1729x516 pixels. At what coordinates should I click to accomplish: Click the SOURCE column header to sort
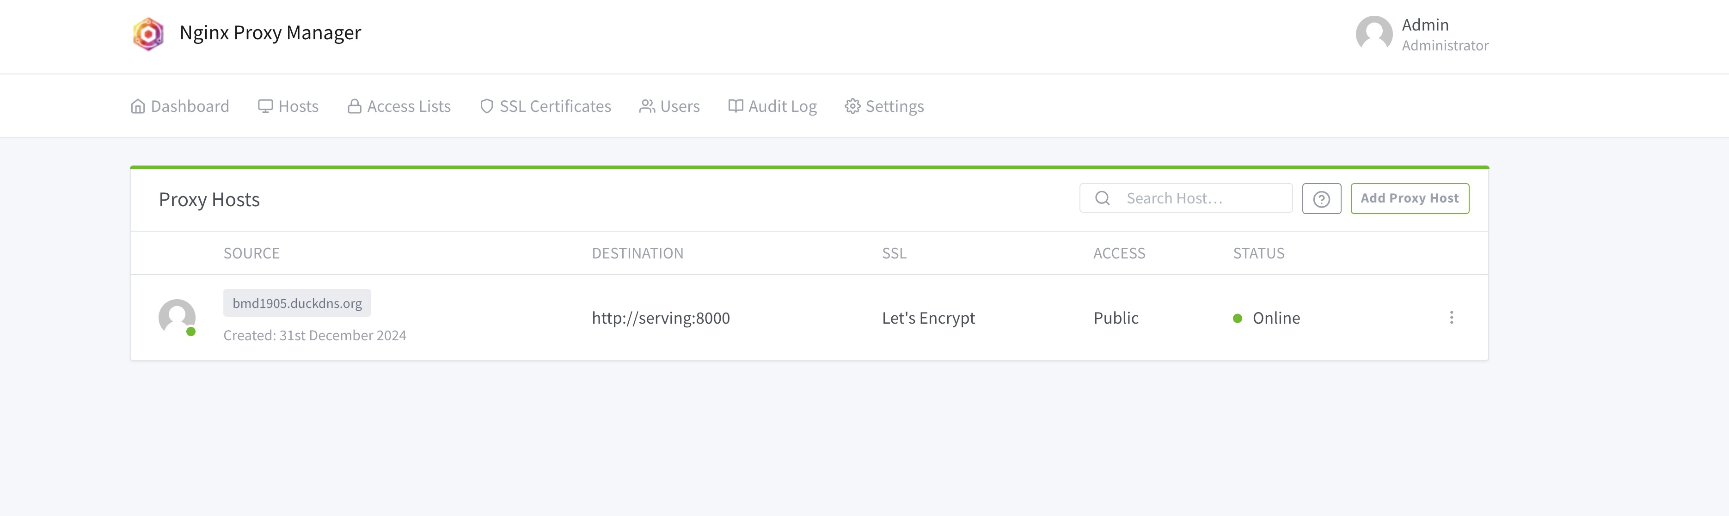(251, 252)
